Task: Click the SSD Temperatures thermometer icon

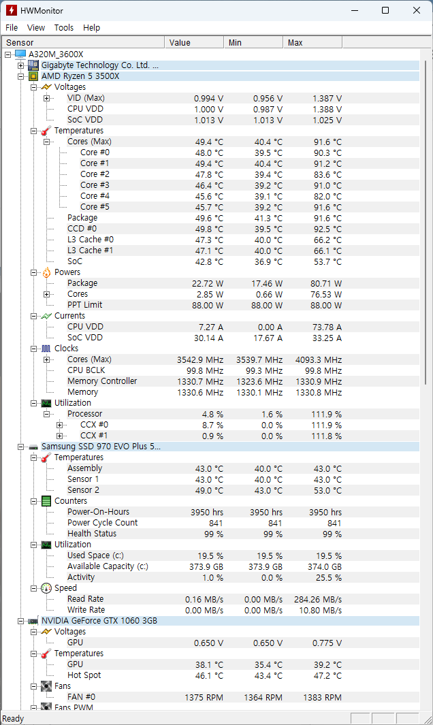Action: (x=46, y=457)
